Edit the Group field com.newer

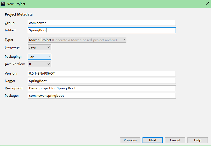tap(102, 23)
